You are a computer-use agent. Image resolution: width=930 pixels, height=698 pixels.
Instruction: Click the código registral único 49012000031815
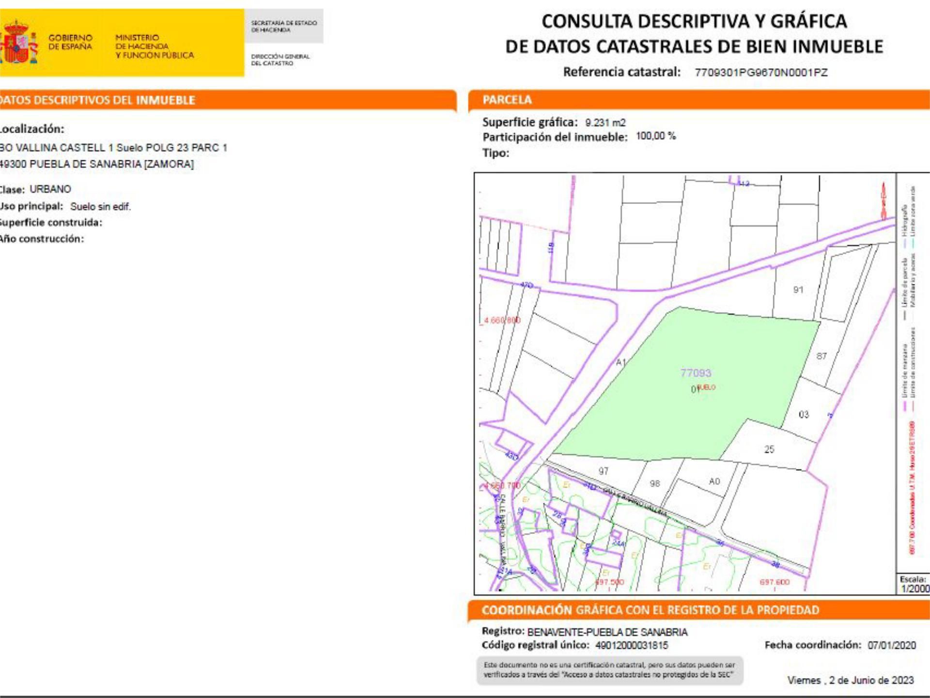click(631, 645)
